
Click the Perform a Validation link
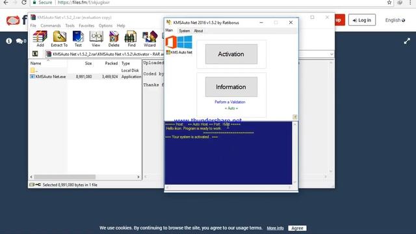pyautogui.click(x=230, y=102)
